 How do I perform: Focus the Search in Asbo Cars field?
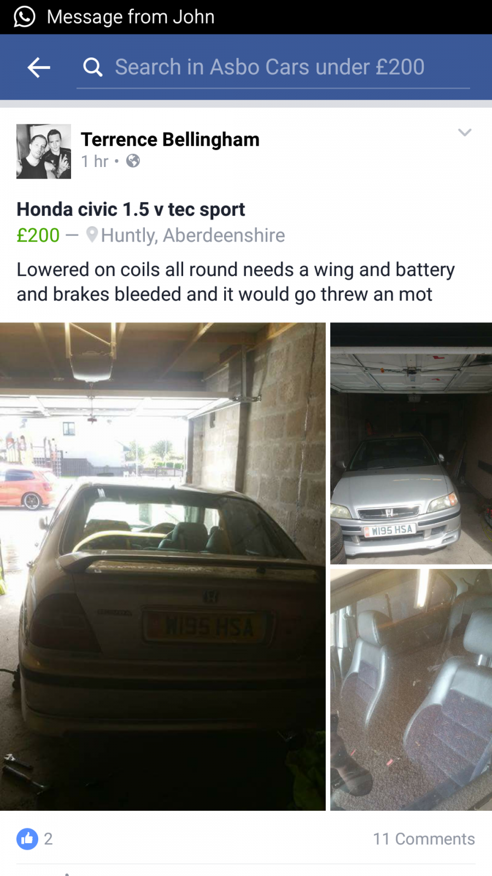coord(273,67)
